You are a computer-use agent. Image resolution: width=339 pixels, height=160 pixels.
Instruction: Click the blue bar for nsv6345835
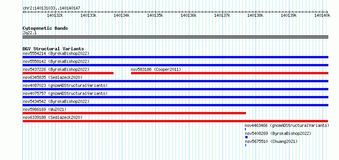pos(175,81)
